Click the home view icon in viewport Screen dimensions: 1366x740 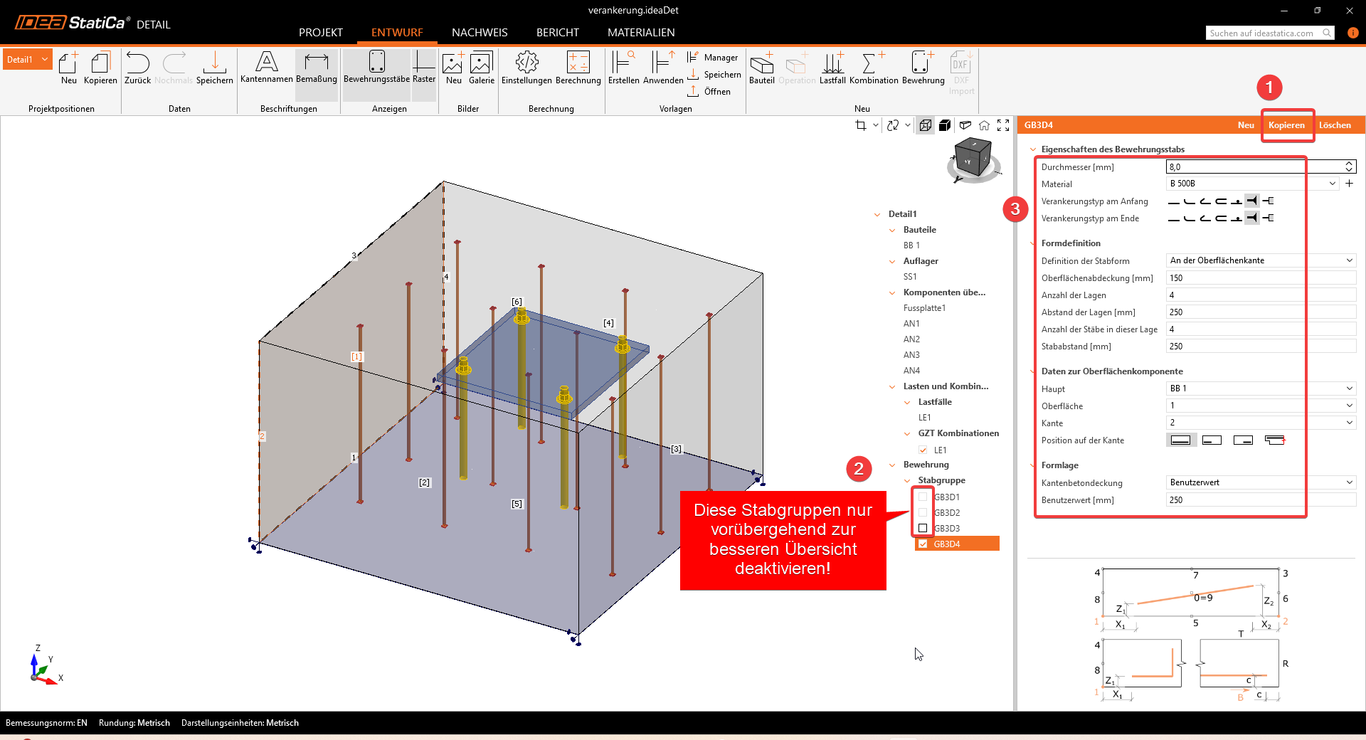[x=984, y=125]
